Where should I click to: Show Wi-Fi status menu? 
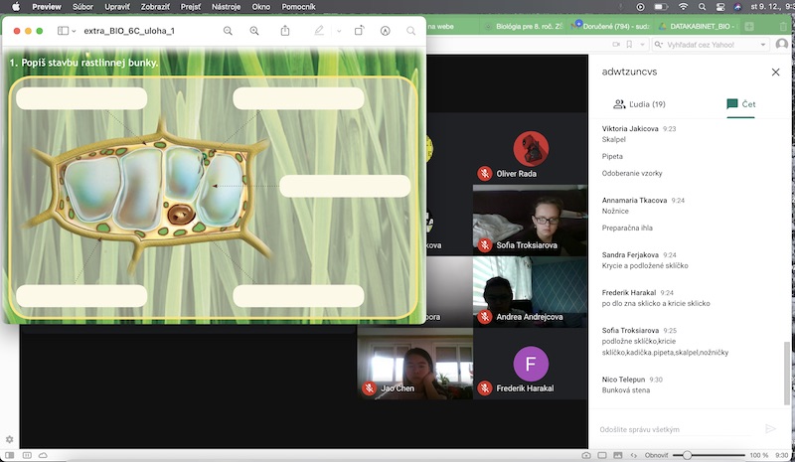(x=684, y=7)
